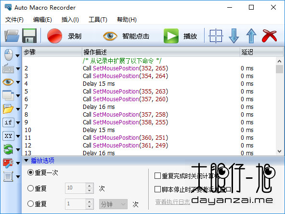This screenshot has height=214, width=285.
Task: Click the script scroll icon in sidebar
Action: [x=8, y=176]
